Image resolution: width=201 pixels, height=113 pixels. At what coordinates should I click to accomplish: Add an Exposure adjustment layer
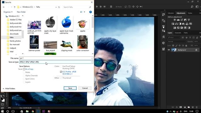click(185, 20)
